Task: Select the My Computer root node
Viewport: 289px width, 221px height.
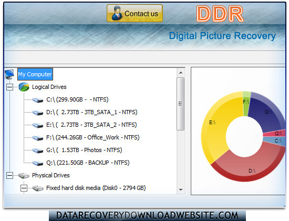Action: [35, 74]
